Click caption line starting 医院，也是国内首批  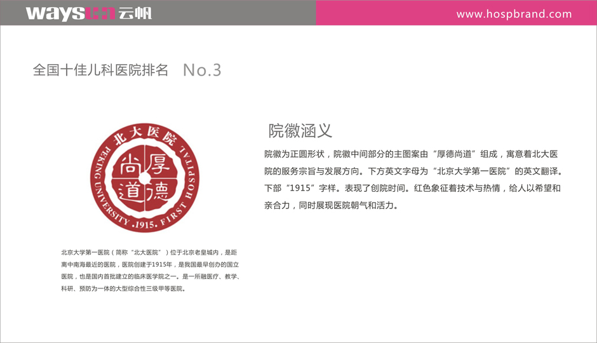(151, 277)
